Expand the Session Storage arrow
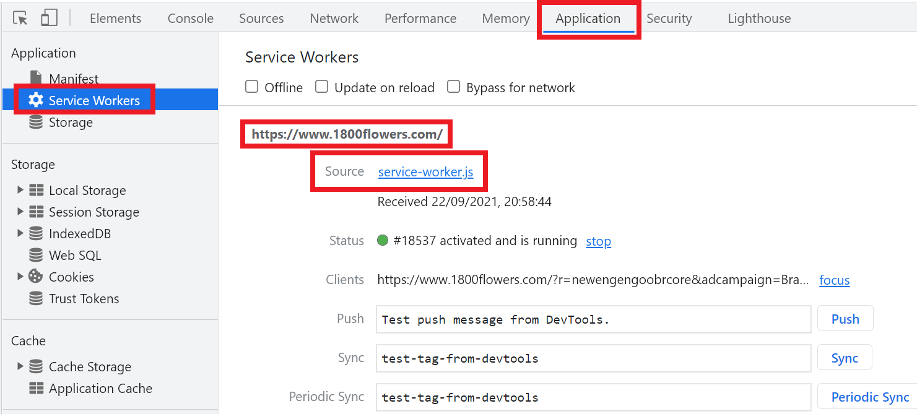Image resolution: width=917 pixels, height=414 pixels. point(20,212)
